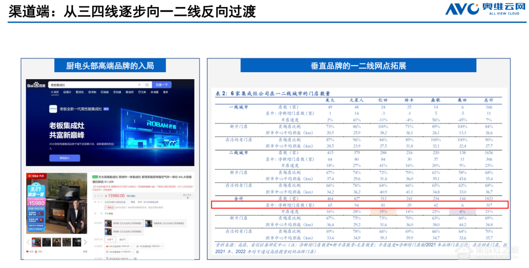Select the fourth product gallery thumbnail
This screenshot has width=529, height=268.
pos(67,242)
